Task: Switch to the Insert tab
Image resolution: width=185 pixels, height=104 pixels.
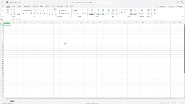Action: tap(14, 6)
